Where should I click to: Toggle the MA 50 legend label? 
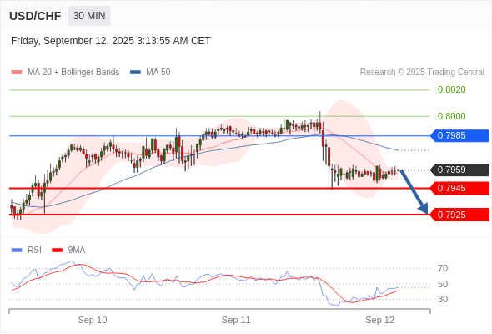click(158, 73)
